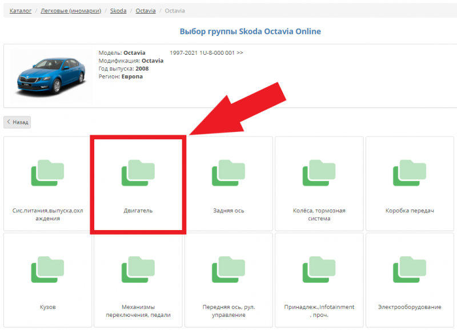
Task: Select the Кузов group label
Action: pos(48,307)
